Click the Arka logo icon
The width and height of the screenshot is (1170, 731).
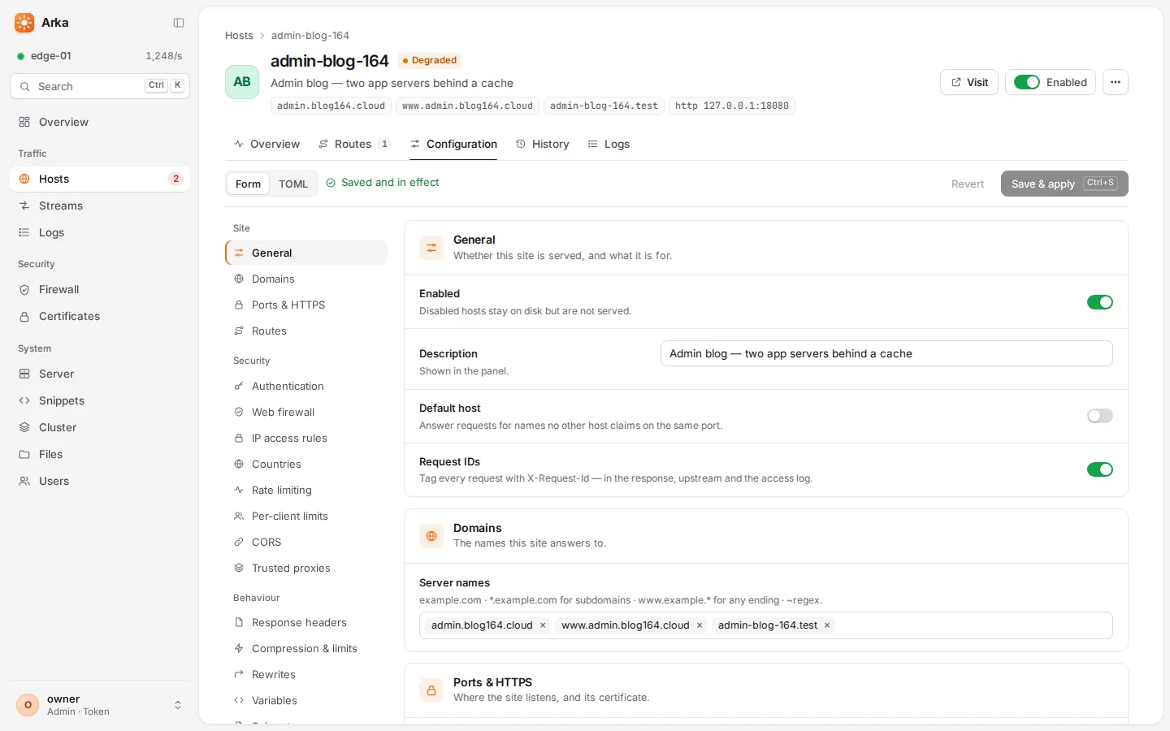[24, 23]
